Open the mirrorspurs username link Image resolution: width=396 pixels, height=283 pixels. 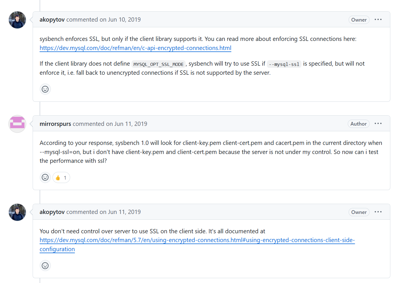coord(55,124)
